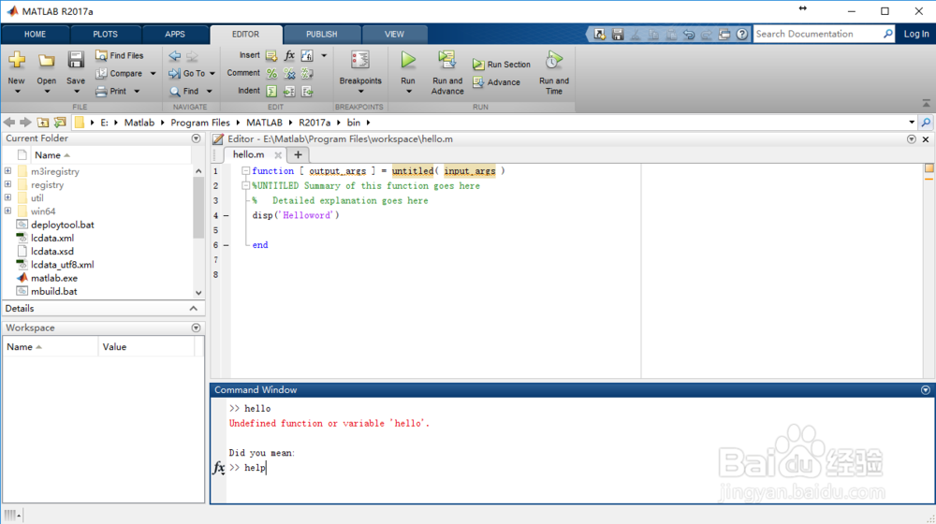Switch to HOME ribbon tab
The image size is (936, 524).
(x=35, y=34)
